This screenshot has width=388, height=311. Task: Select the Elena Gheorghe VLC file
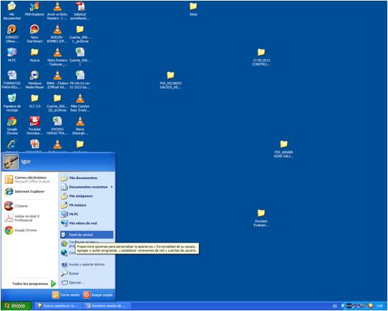click(80, 126)
